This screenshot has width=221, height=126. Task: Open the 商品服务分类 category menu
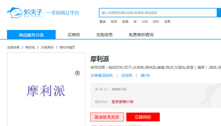pyautogui.click(x=31, y=35)
